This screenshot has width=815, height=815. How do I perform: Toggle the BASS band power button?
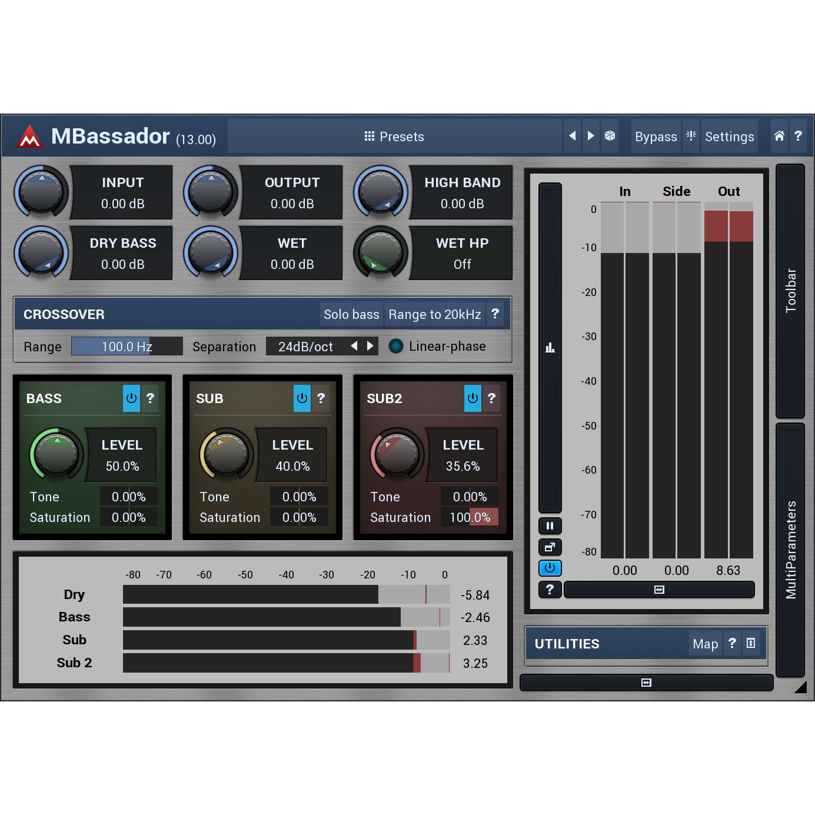tap(131, 398)
